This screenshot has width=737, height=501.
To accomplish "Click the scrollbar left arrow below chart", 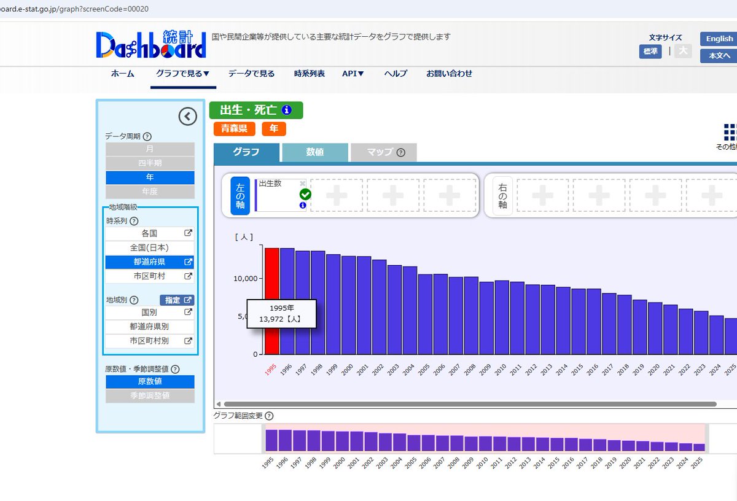I will tap(217, 404).
